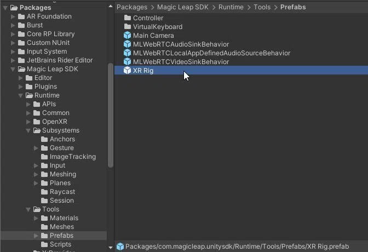This screenshot has height=252, width=368.
Task: Click the Anchors folder icon
Action: click(44, 139)
